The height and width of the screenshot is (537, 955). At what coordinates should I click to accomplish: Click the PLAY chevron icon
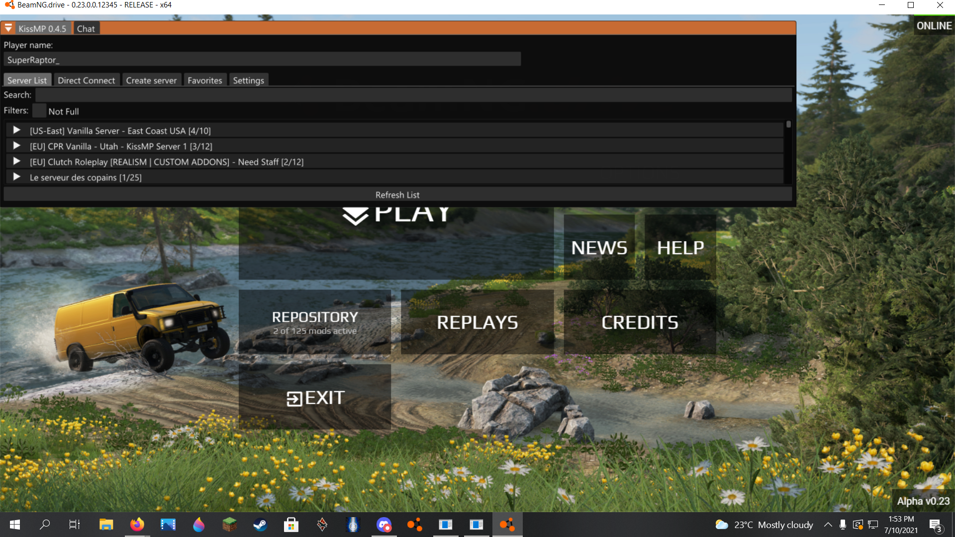(355, 216)
